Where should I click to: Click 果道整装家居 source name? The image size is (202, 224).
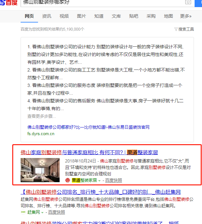click(84, 180)
